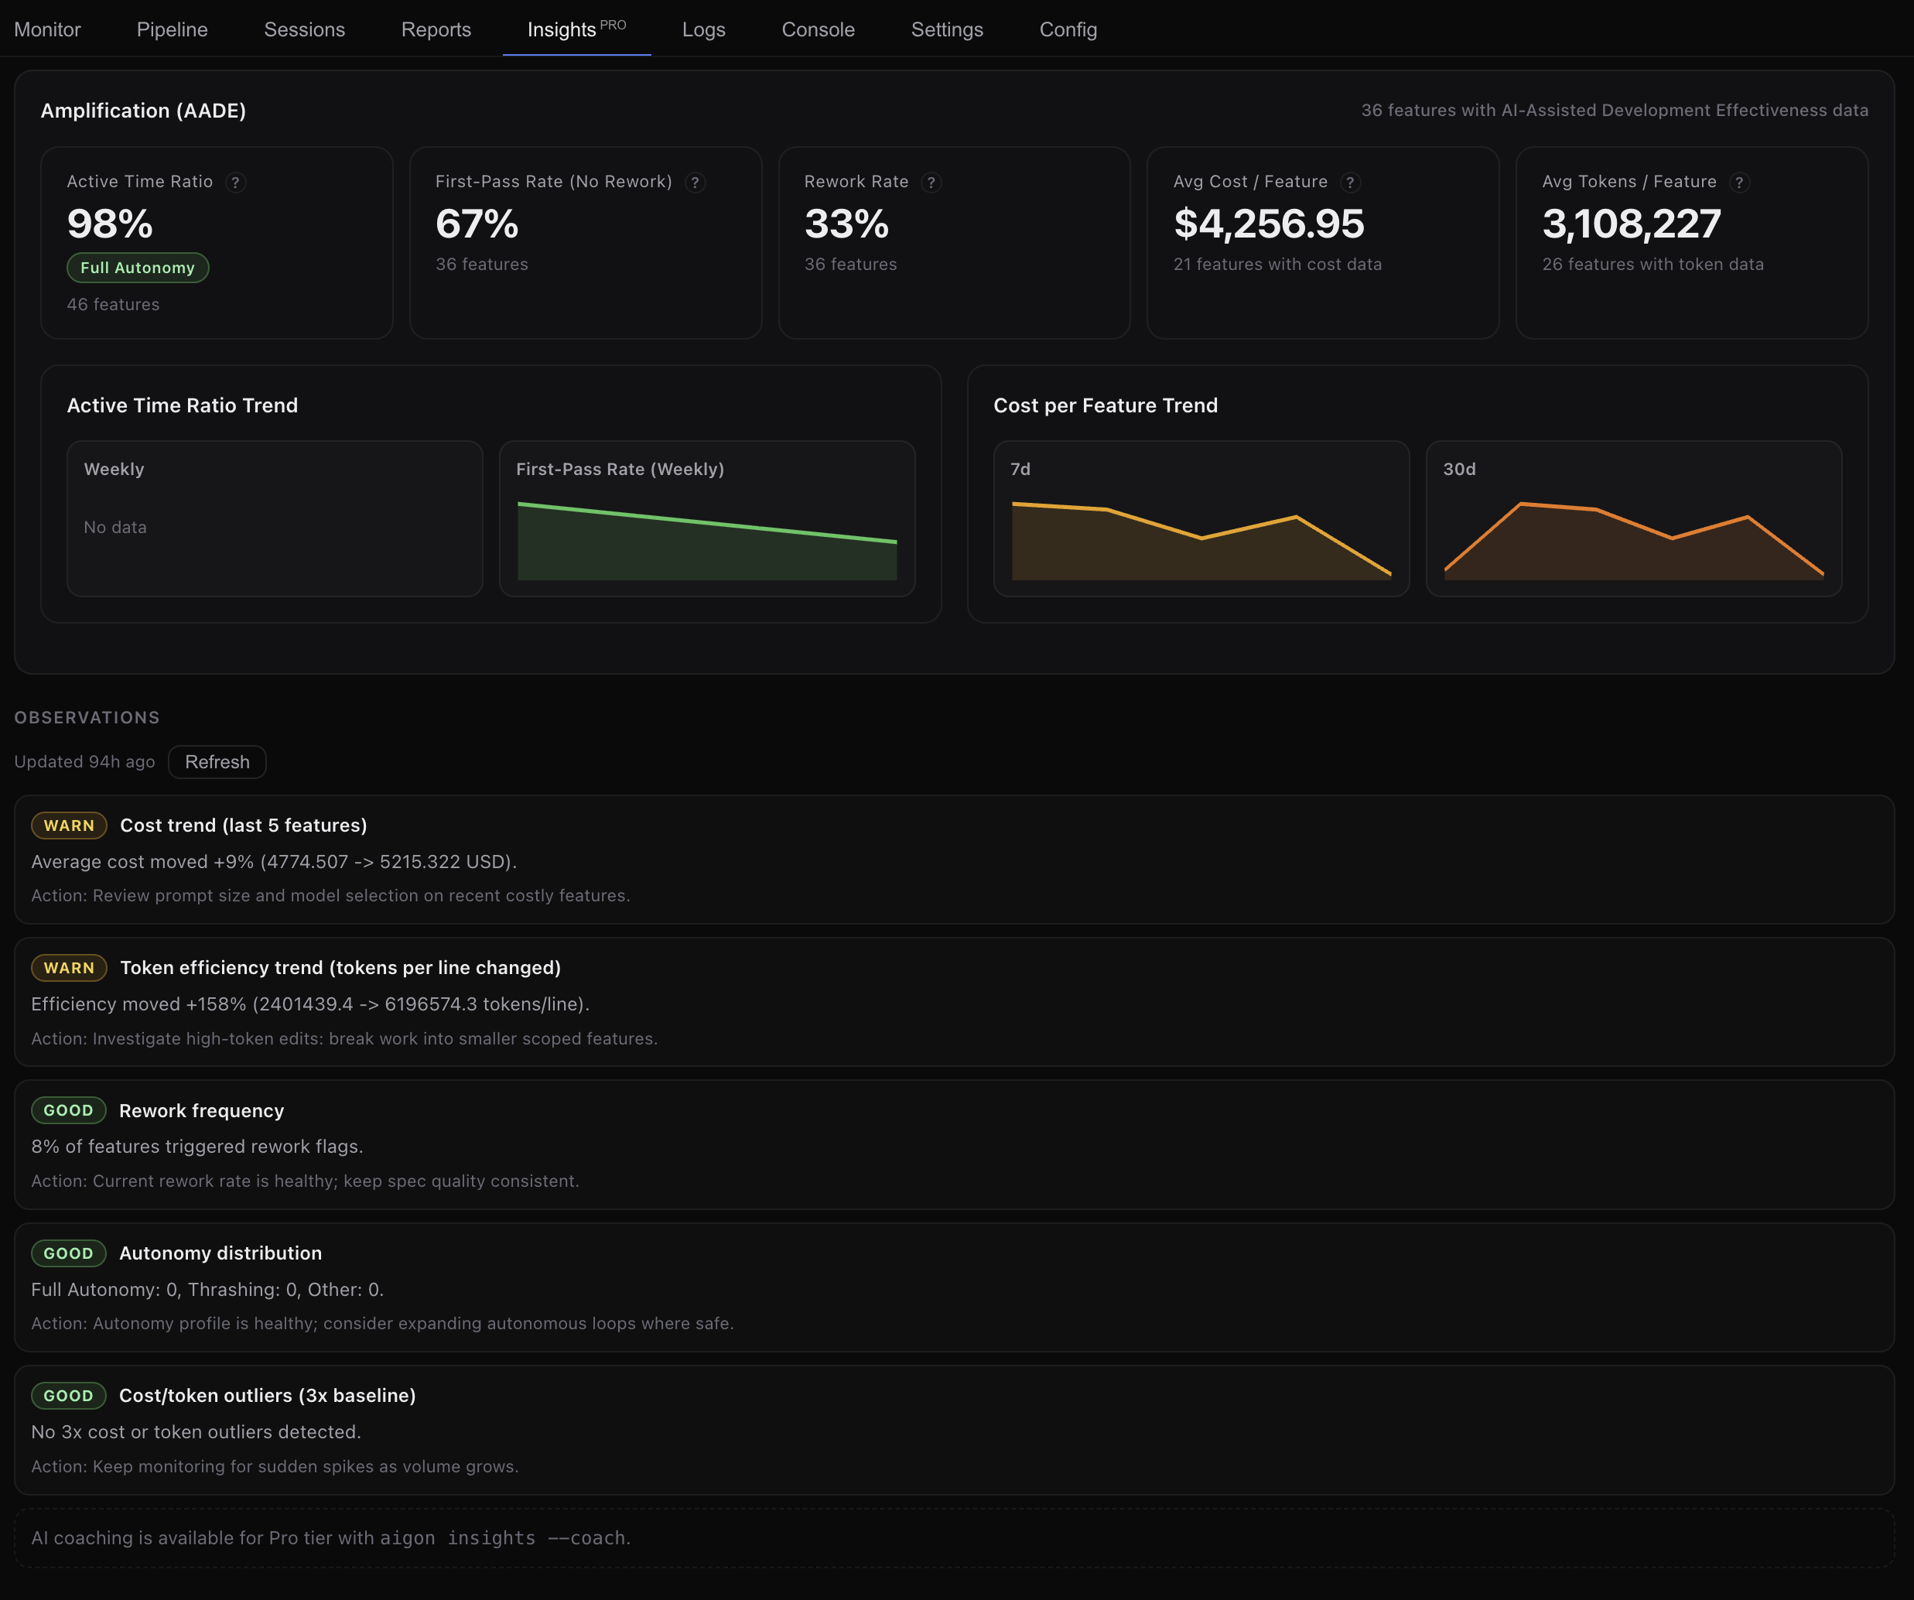Click the GOOD badge on Rework frequency
Viewport: 1914px width, 1600px height.
click(68, 1110)
